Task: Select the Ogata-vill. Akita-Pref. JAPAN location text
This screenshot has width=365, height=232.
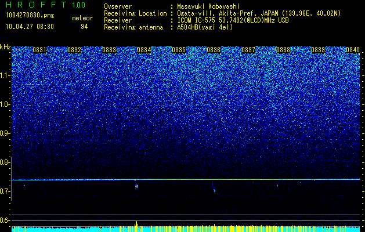Action: [259, 13]
